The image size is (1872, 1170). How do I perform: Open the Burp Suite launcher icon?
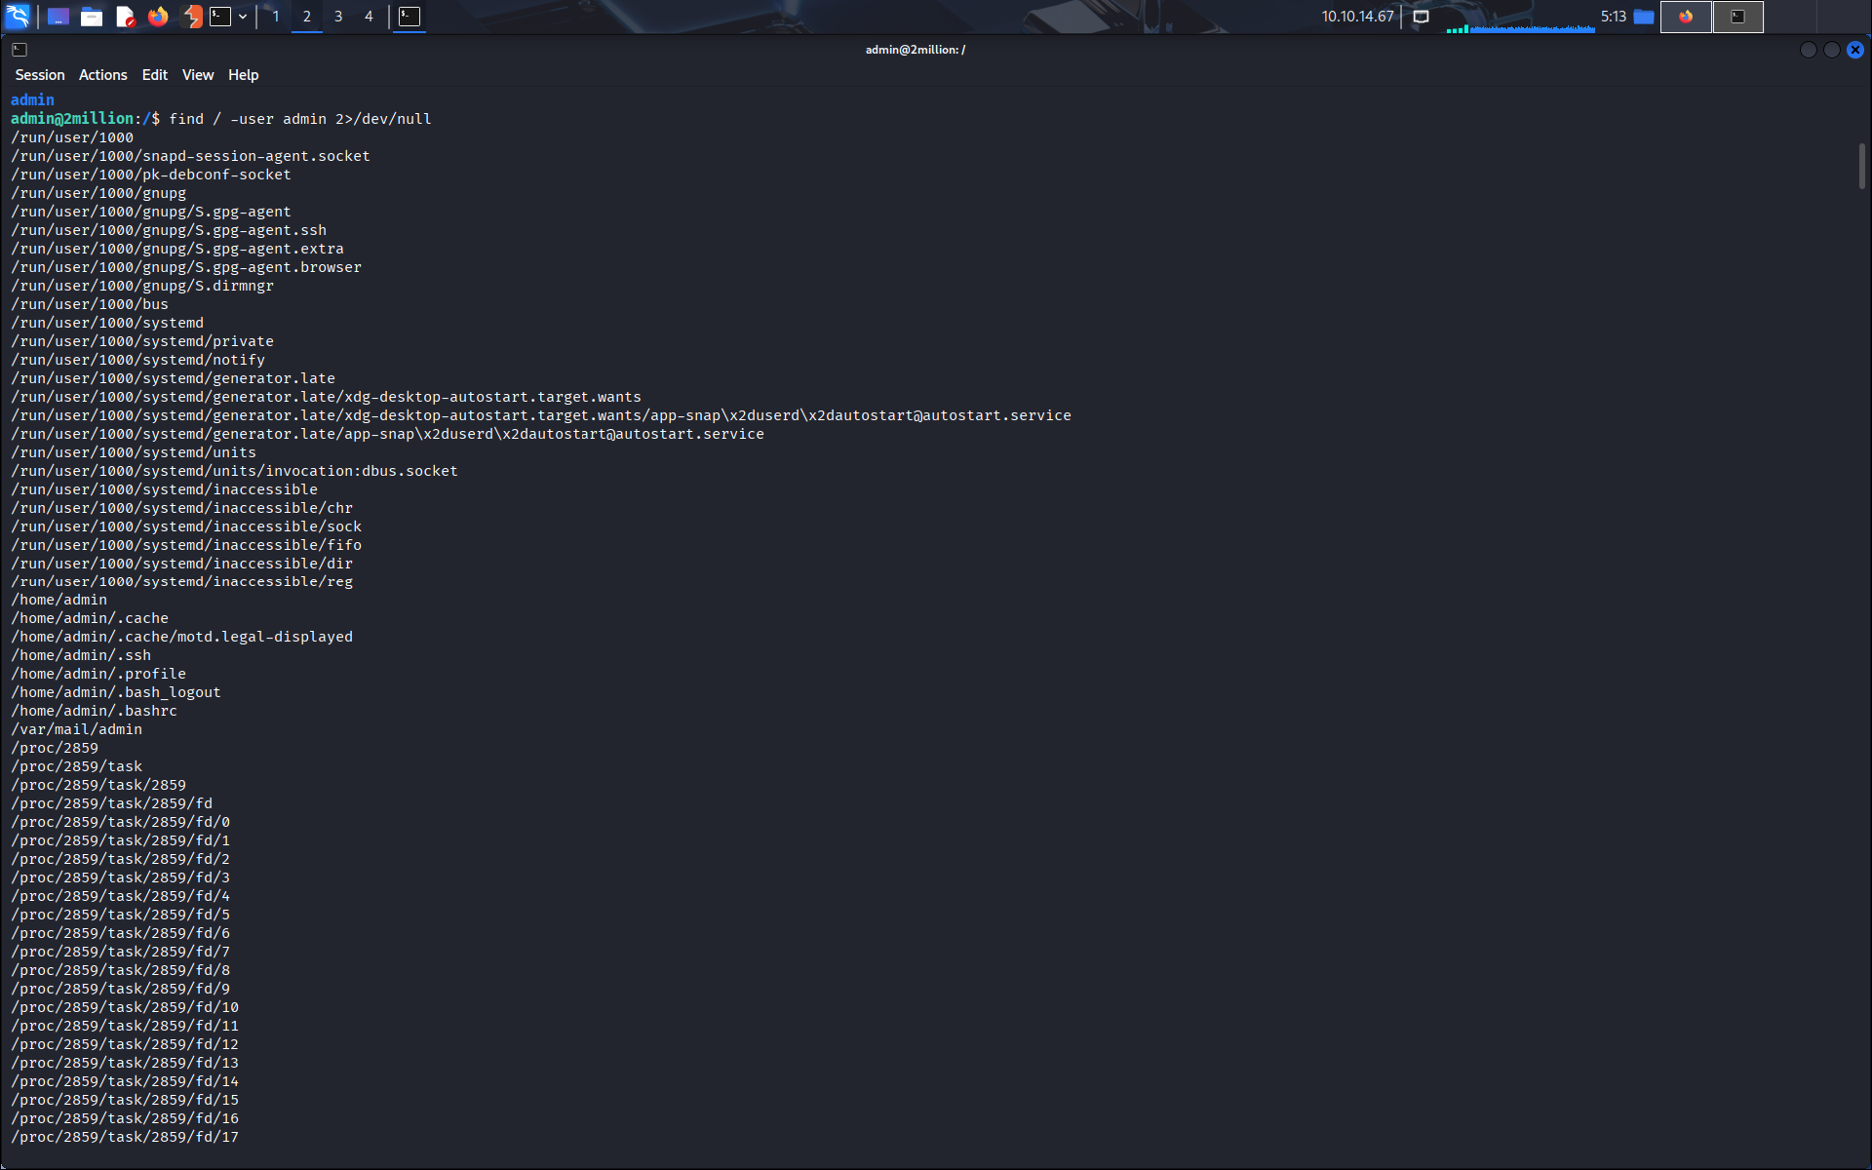tap(192, 17)
